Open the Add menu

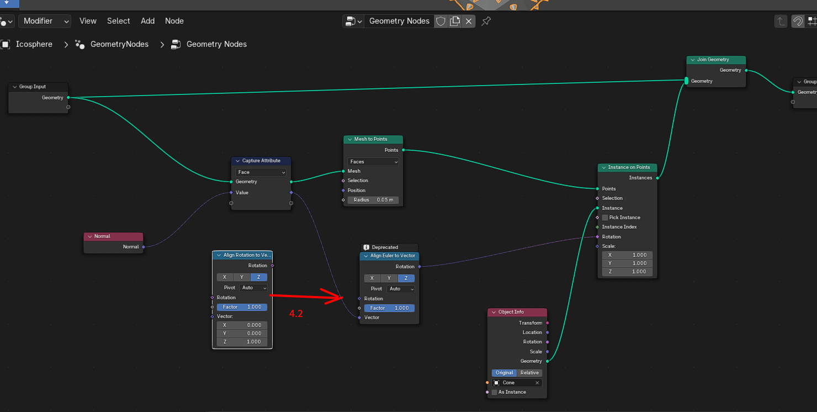(x=147, y=21)
